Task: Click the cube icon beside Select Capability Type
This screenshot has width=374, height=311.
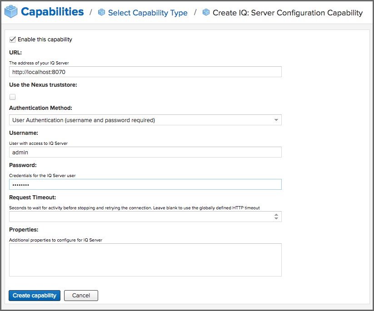Action: 101,13
